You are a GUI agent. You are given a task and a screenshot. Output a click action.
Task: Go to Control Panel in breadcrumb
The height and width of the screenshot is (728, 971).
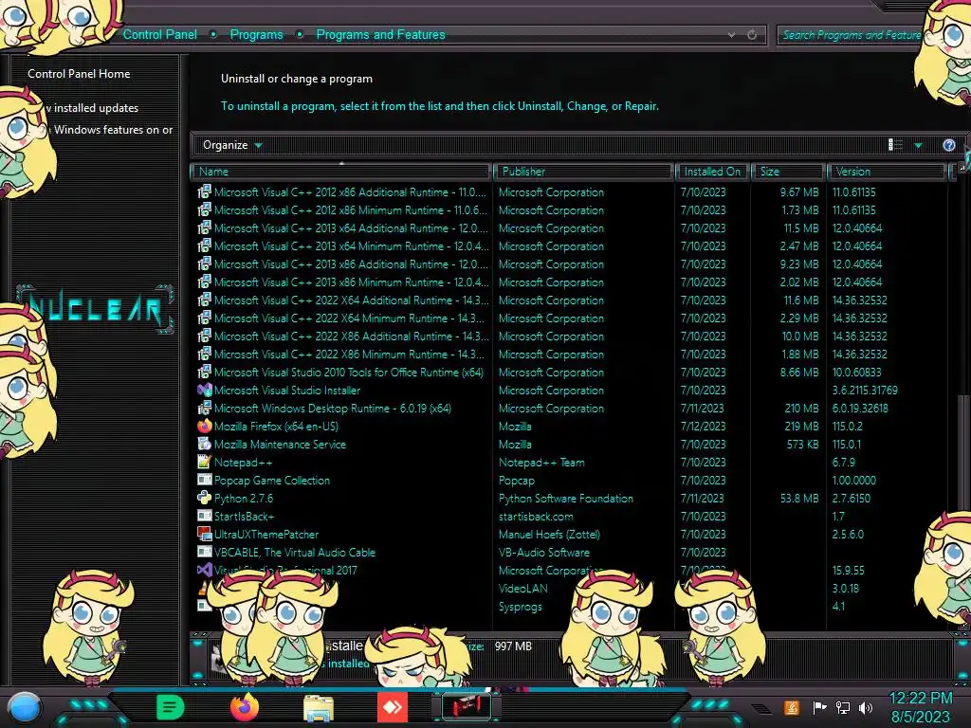point(159,35)
